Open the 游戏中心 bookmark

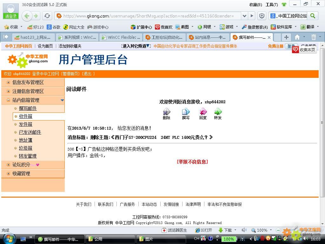tap(98, 27)
